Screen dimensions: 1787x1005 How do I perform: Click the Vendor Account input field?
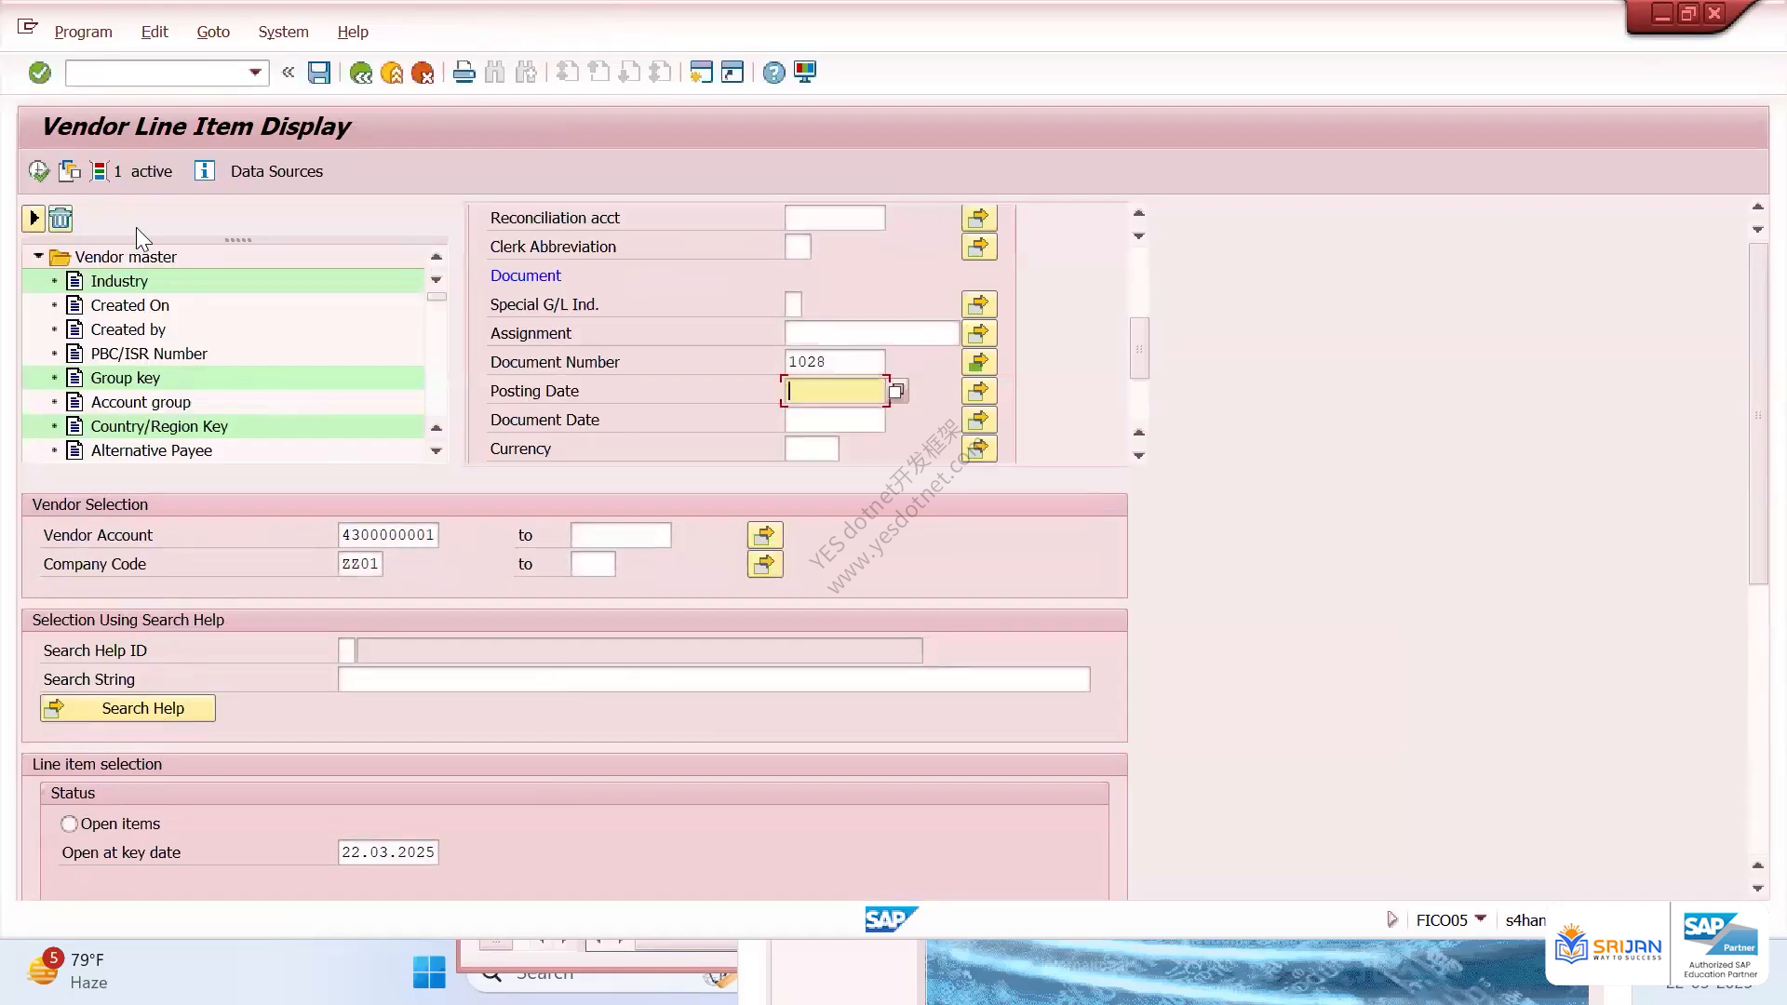coord(388,535)
